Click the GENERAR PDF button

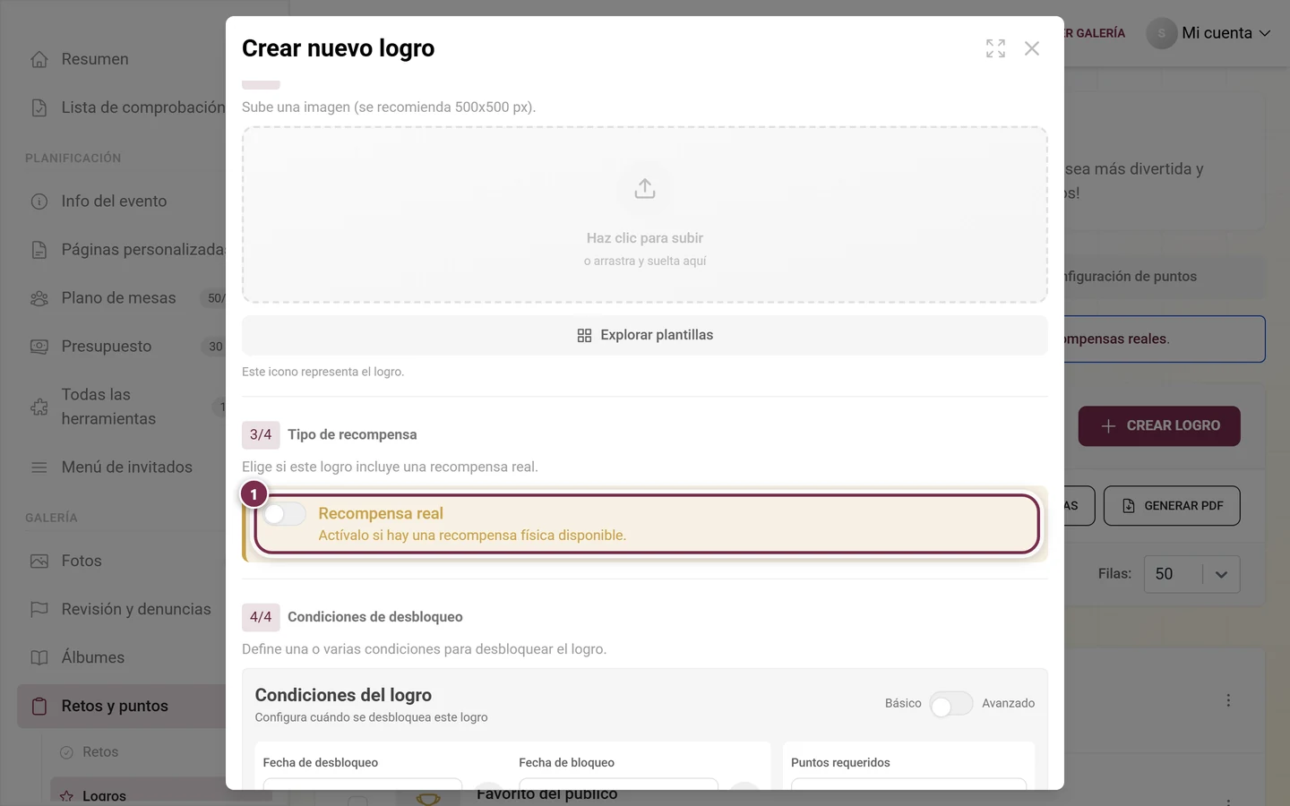click(1172, 506)
